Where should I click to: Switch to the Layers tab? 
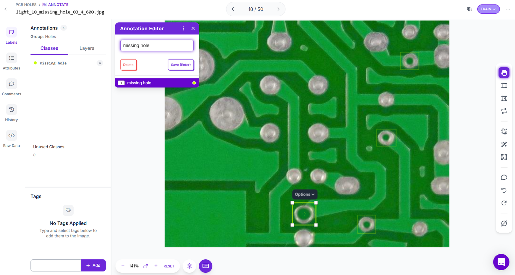87,48
